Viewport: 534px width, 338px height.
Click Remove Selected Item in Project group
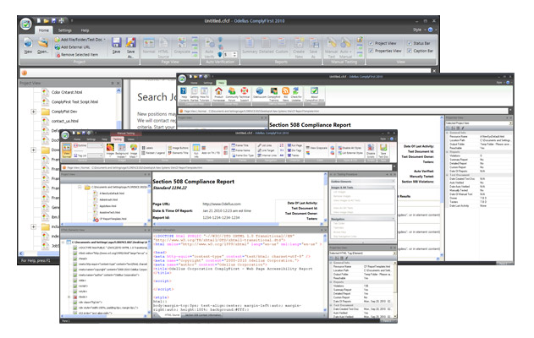[77, 54]
